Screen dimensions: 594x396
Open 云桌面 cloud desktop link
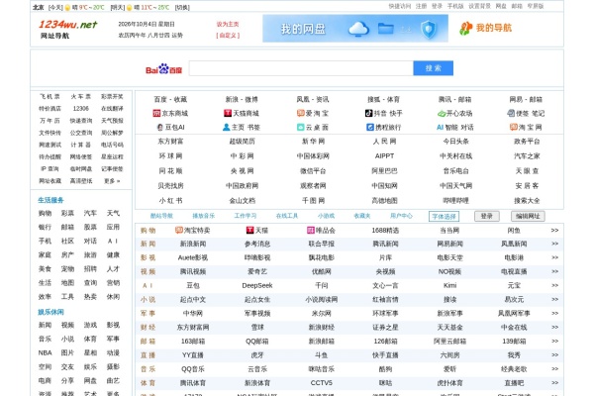point(313,128)
